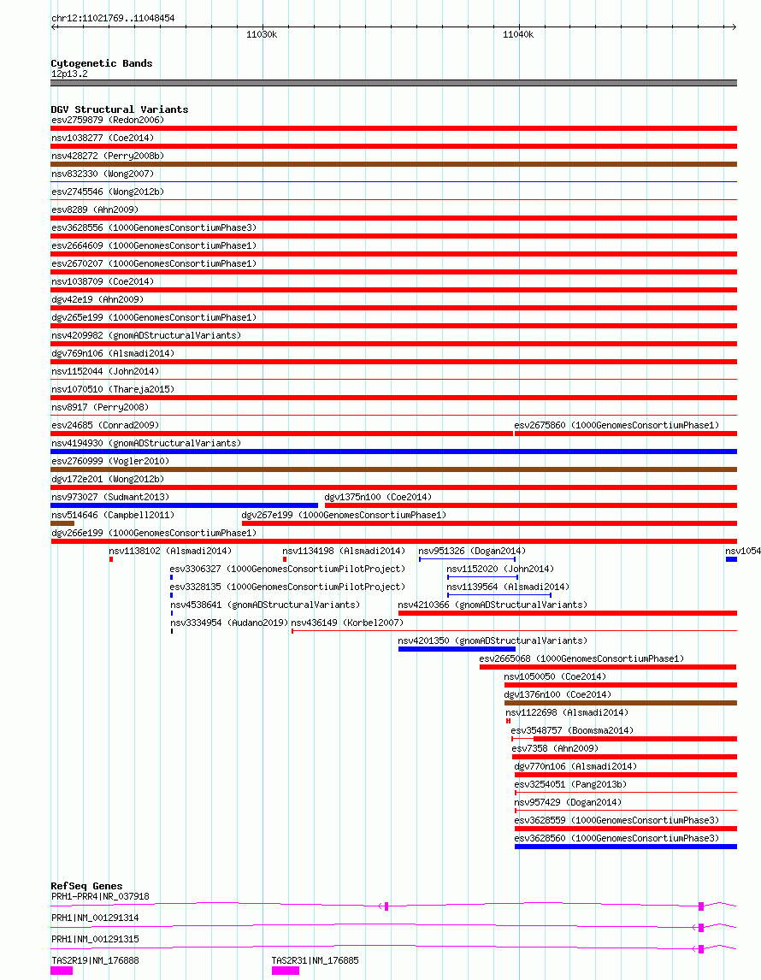
Task: Select the nsv428272 (Perry2008b) label
Action: tap(108, 156)
